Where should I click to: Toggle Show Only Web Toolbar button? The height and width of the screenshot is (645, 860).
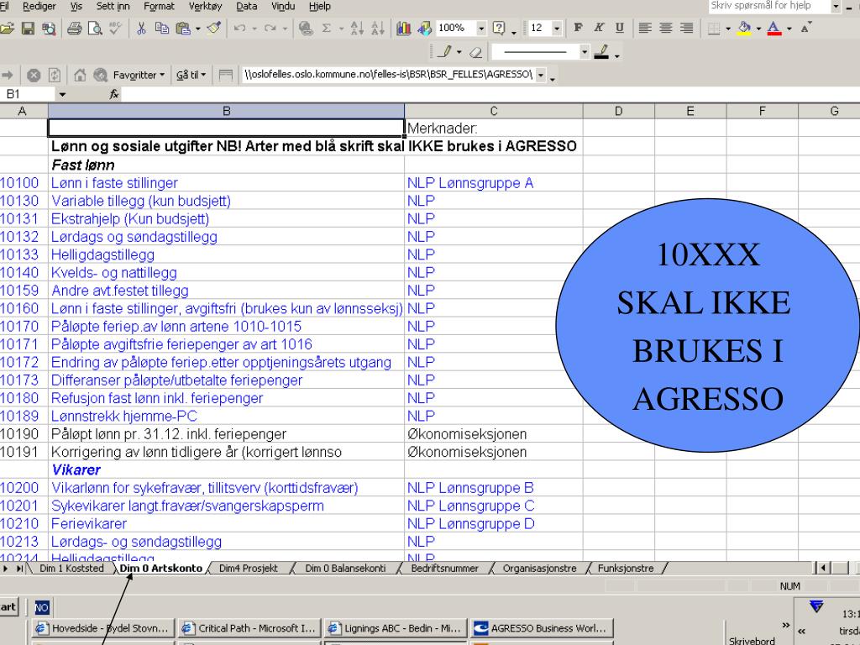tap(225, 75)
